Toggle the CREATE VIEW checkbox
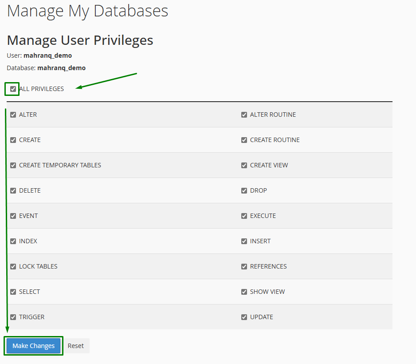This screenshot has width=416, height=364. point(244,165)
